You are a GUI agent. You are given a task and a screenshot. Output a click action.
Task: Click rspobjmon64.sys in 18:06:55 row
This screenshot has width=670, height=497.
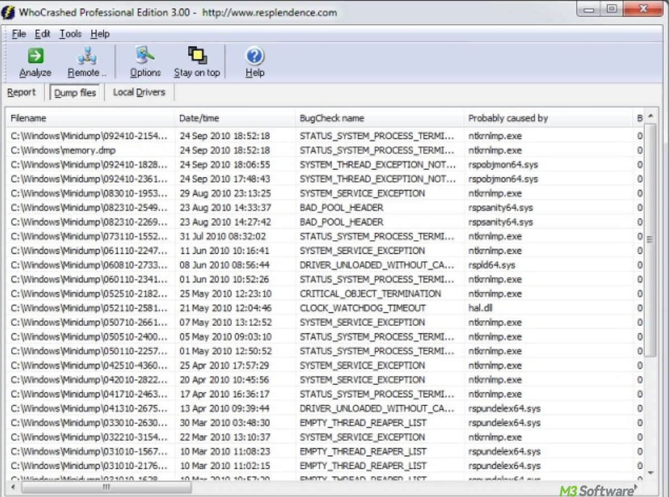coord(503,165)
